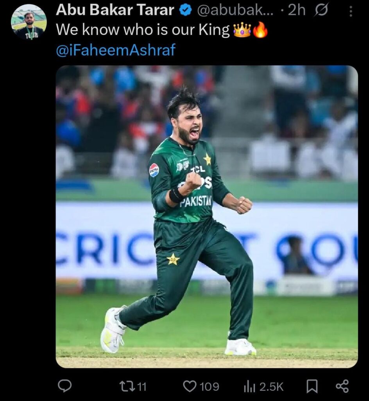Open the 2h timestamp link
This screenshot has height=401, width=369.
(x=297, y=11)
